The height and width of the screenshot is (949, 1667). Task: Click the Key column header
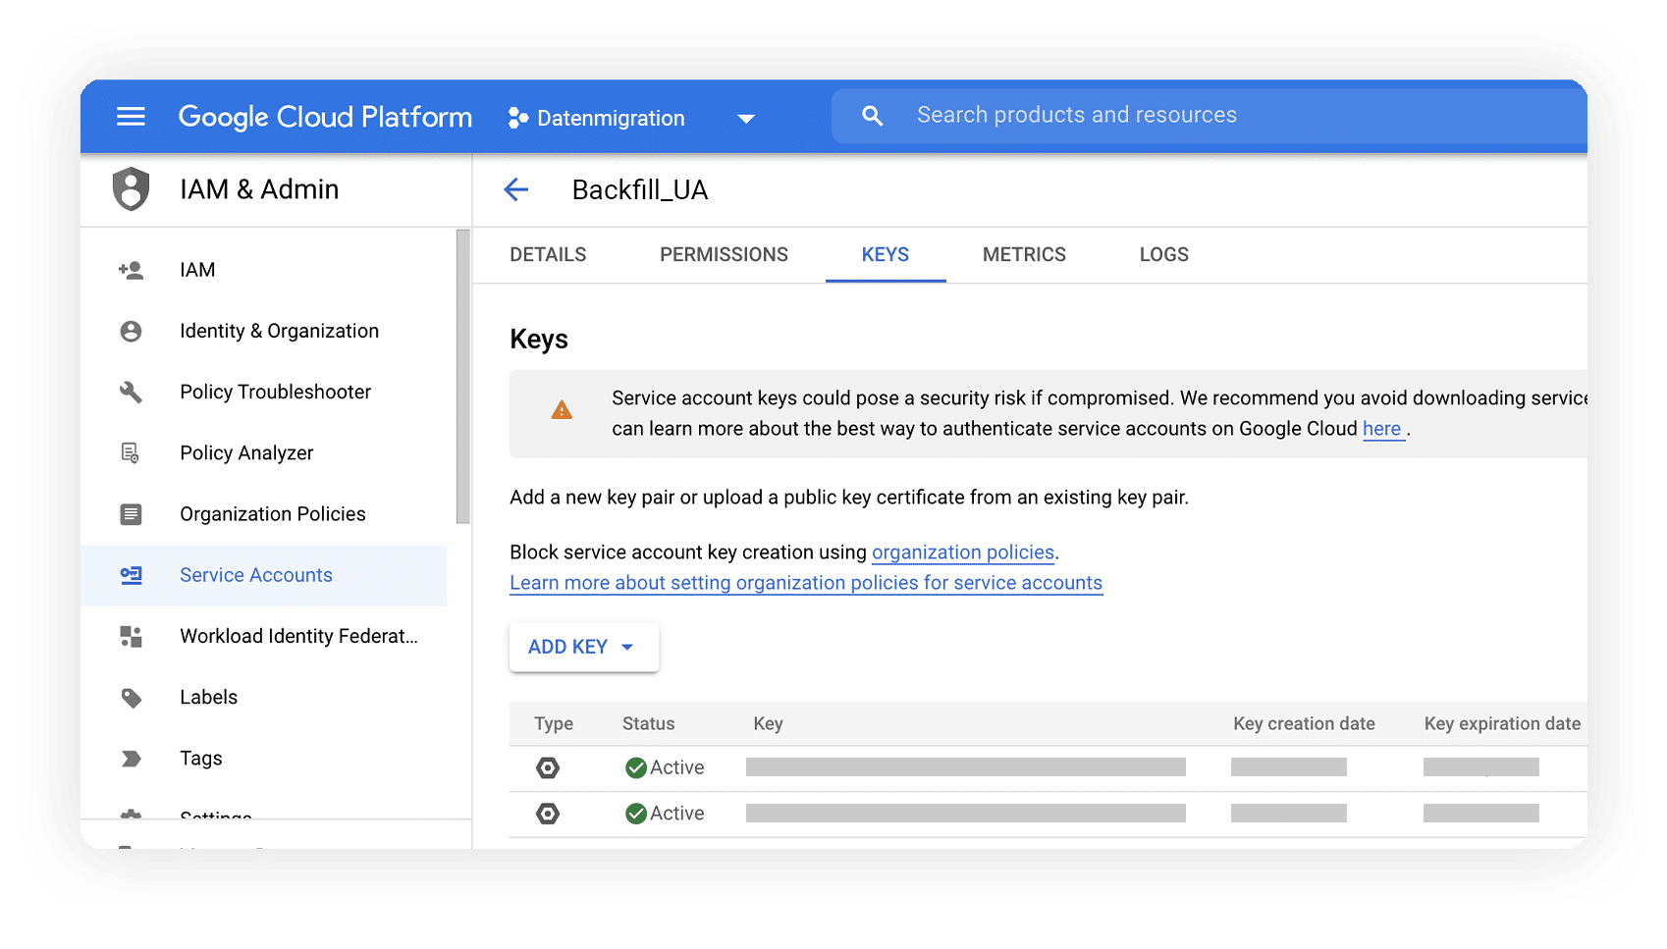point(768,724)
